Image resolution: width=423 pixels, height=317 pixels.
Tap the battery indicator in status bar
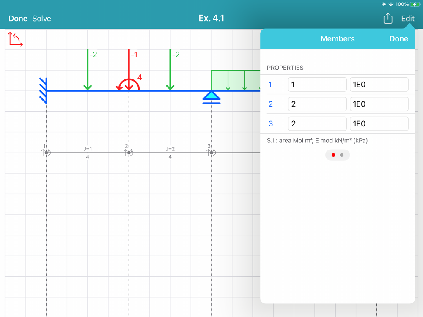415,4
